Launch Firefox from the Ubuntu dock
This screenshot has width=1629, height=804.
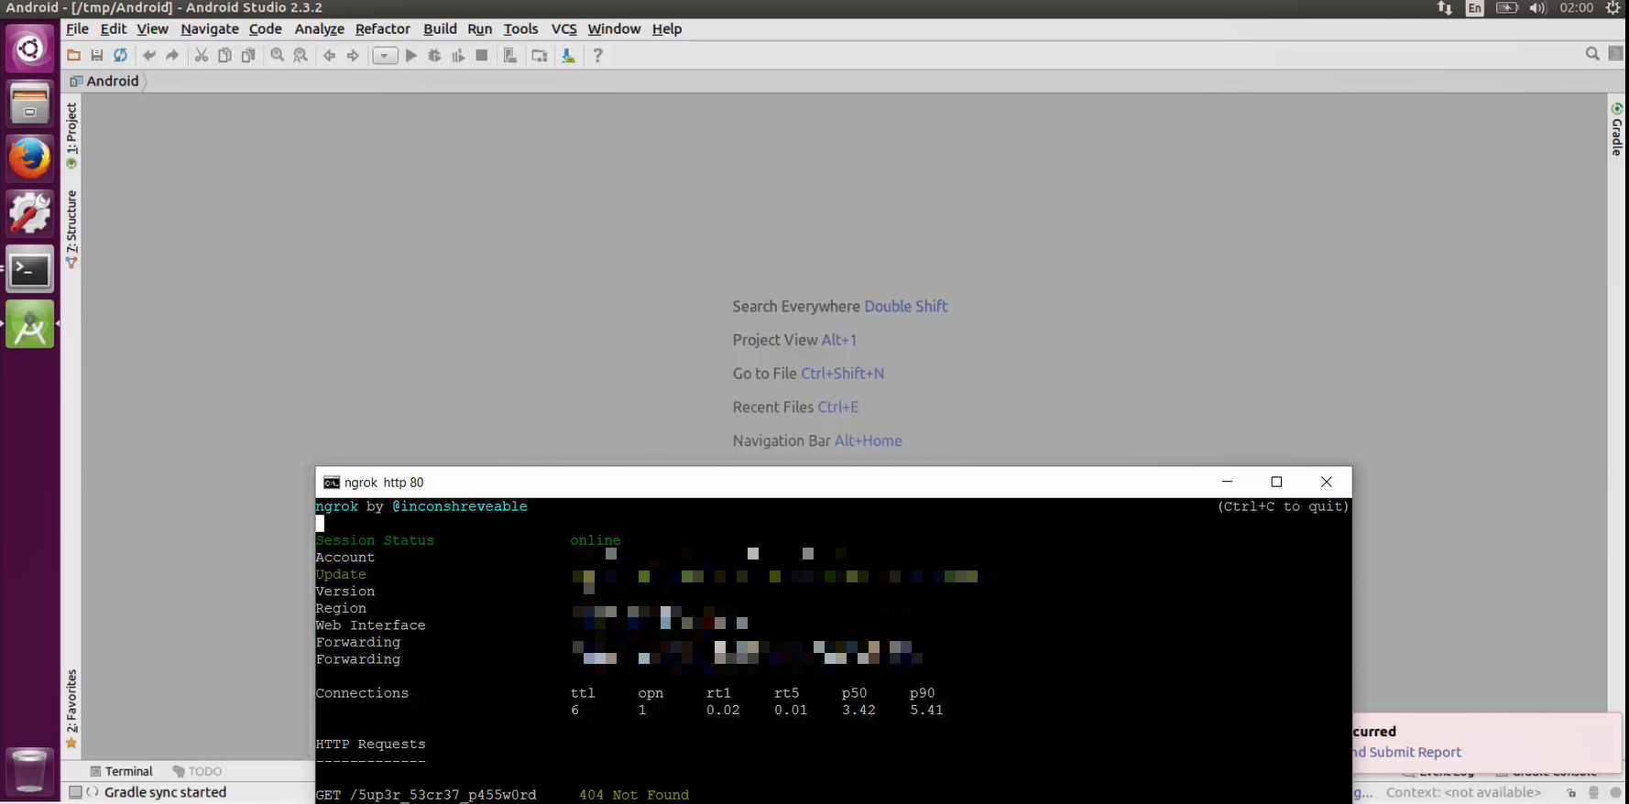coord(29,158)
